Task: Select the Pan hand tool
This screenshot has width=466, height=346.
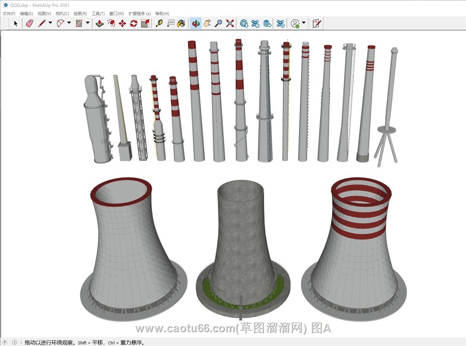Action: click(207, 23)
